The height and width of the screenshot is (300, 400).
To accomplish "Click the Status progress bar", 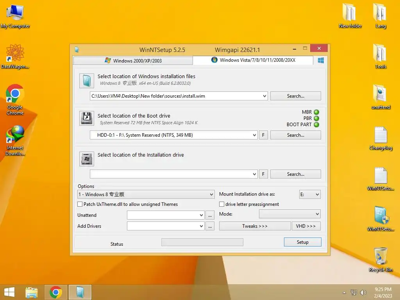I will point(202,242).
